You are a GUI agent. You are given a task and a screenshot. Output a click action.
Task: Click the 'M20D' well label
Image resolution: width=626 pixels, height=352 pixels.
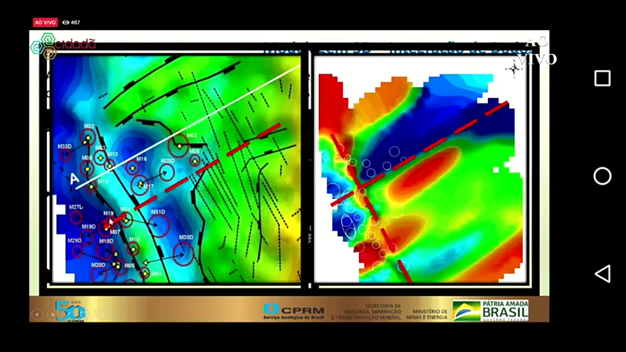[98, 265]
